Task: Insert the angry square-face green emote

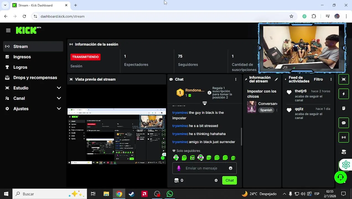Action: [x=192, y=158]
